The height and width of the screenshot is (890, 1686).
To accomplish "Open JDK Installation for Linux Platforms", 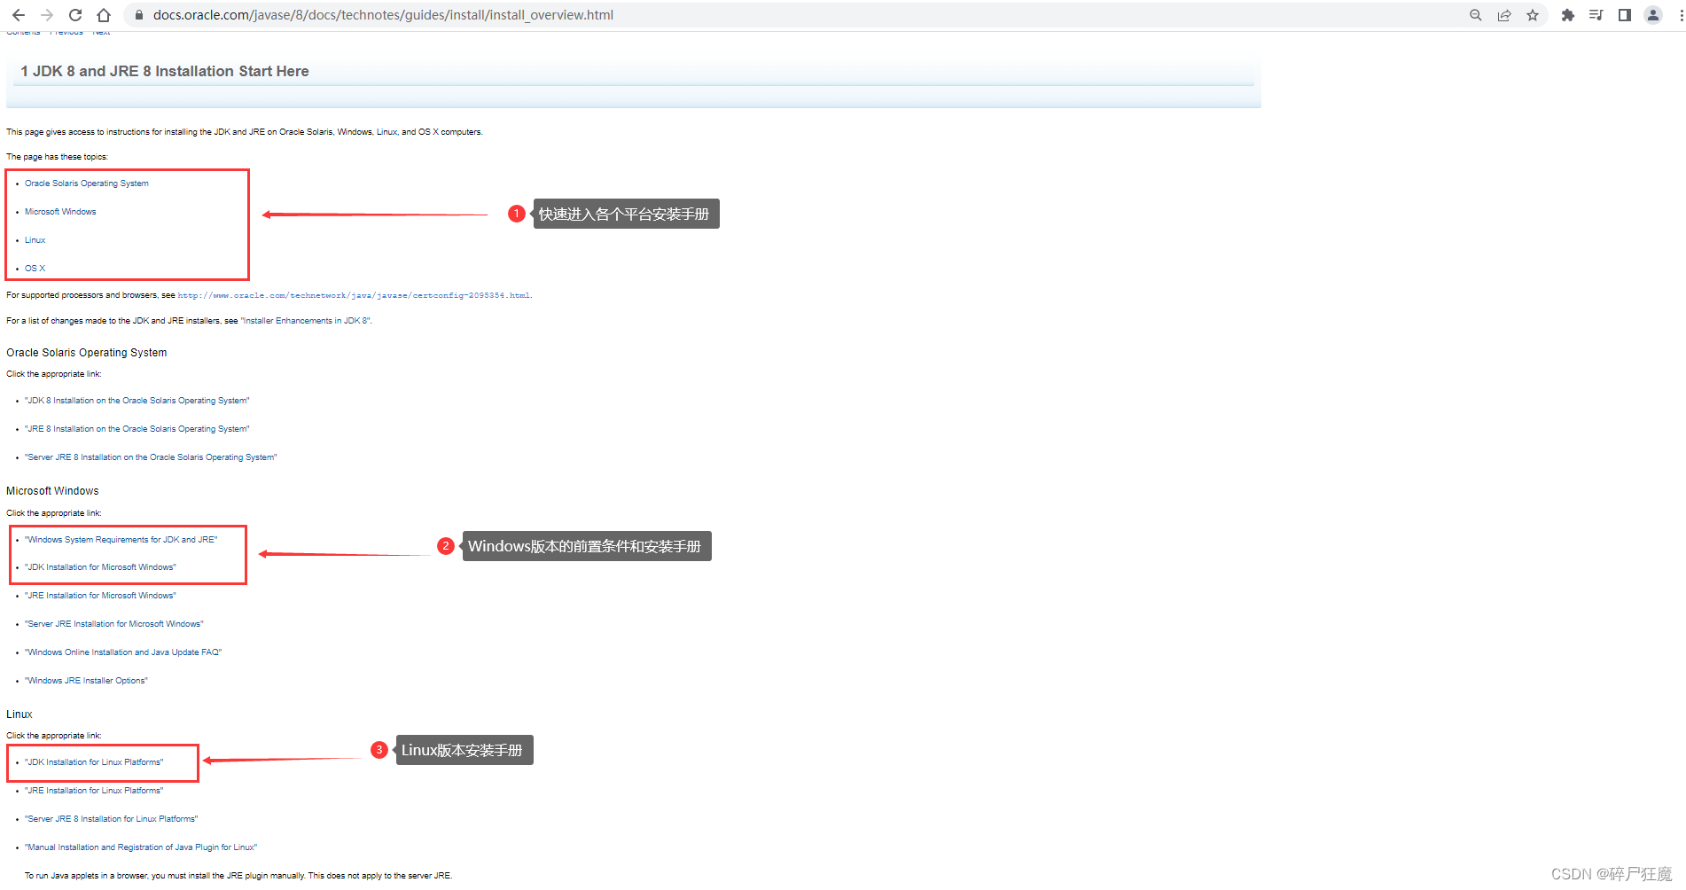I will (94, 762).
